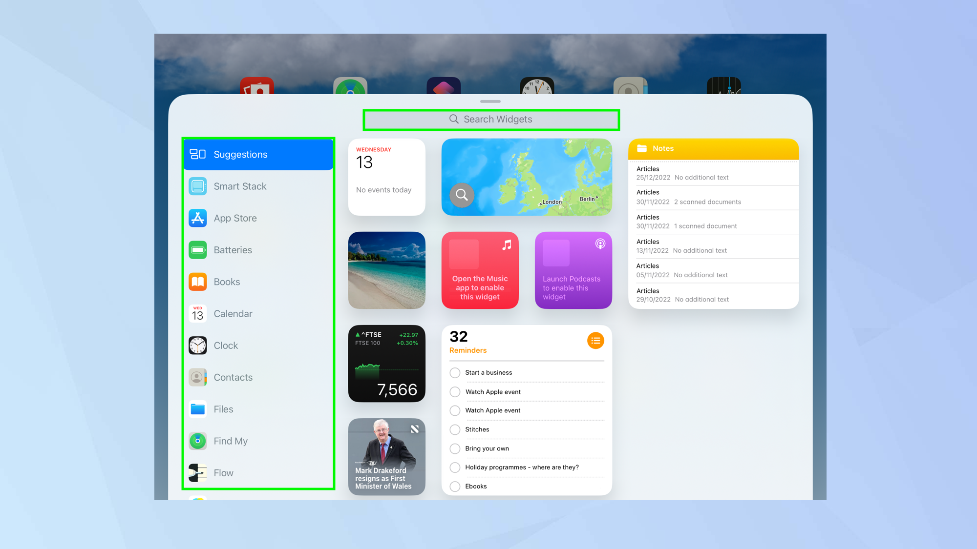The height and width of the screenshot is (549, 977).
Task: Toggle reminder checkbox for Start a business
Action: (x=455, y=373)
